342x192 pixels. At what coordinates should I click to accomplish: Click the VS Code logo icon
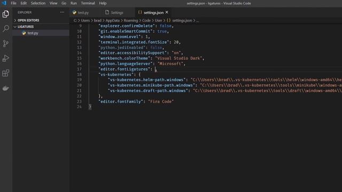pos(4,3)
